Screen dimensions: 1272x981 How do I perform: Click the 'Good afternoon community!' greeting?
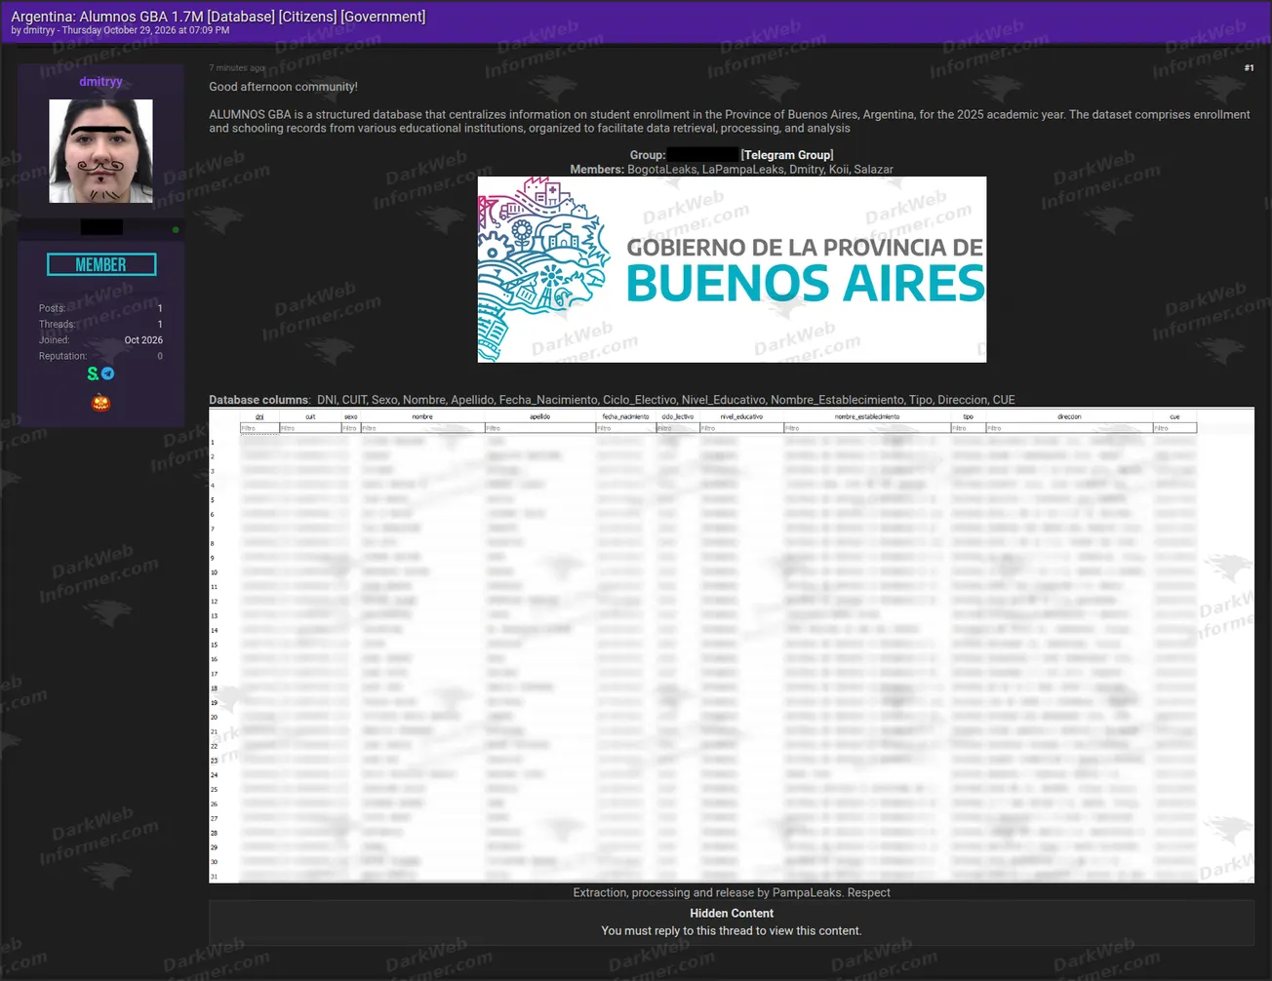(283, 87)
